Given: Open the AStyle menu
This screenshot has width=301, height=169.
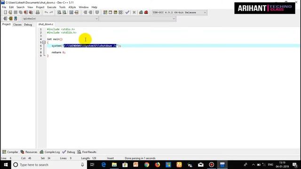Looking at the screenshot, I should click(72, 7).
